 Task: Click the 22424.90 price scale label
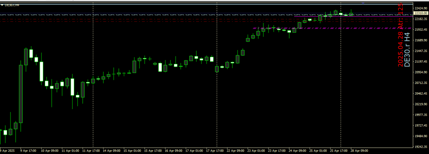(421, 8)
